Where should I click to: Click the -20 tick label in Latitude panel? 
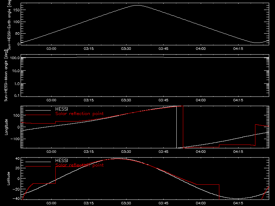[16, 189]
